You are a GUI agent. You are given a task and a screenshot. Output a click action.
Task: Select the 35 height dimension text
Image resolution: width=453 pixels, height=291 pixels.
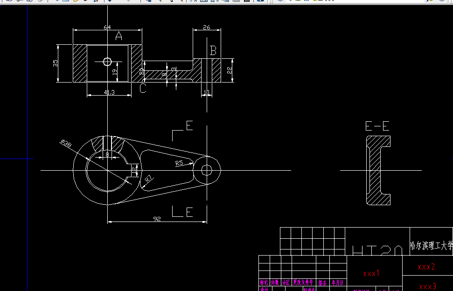55,63
